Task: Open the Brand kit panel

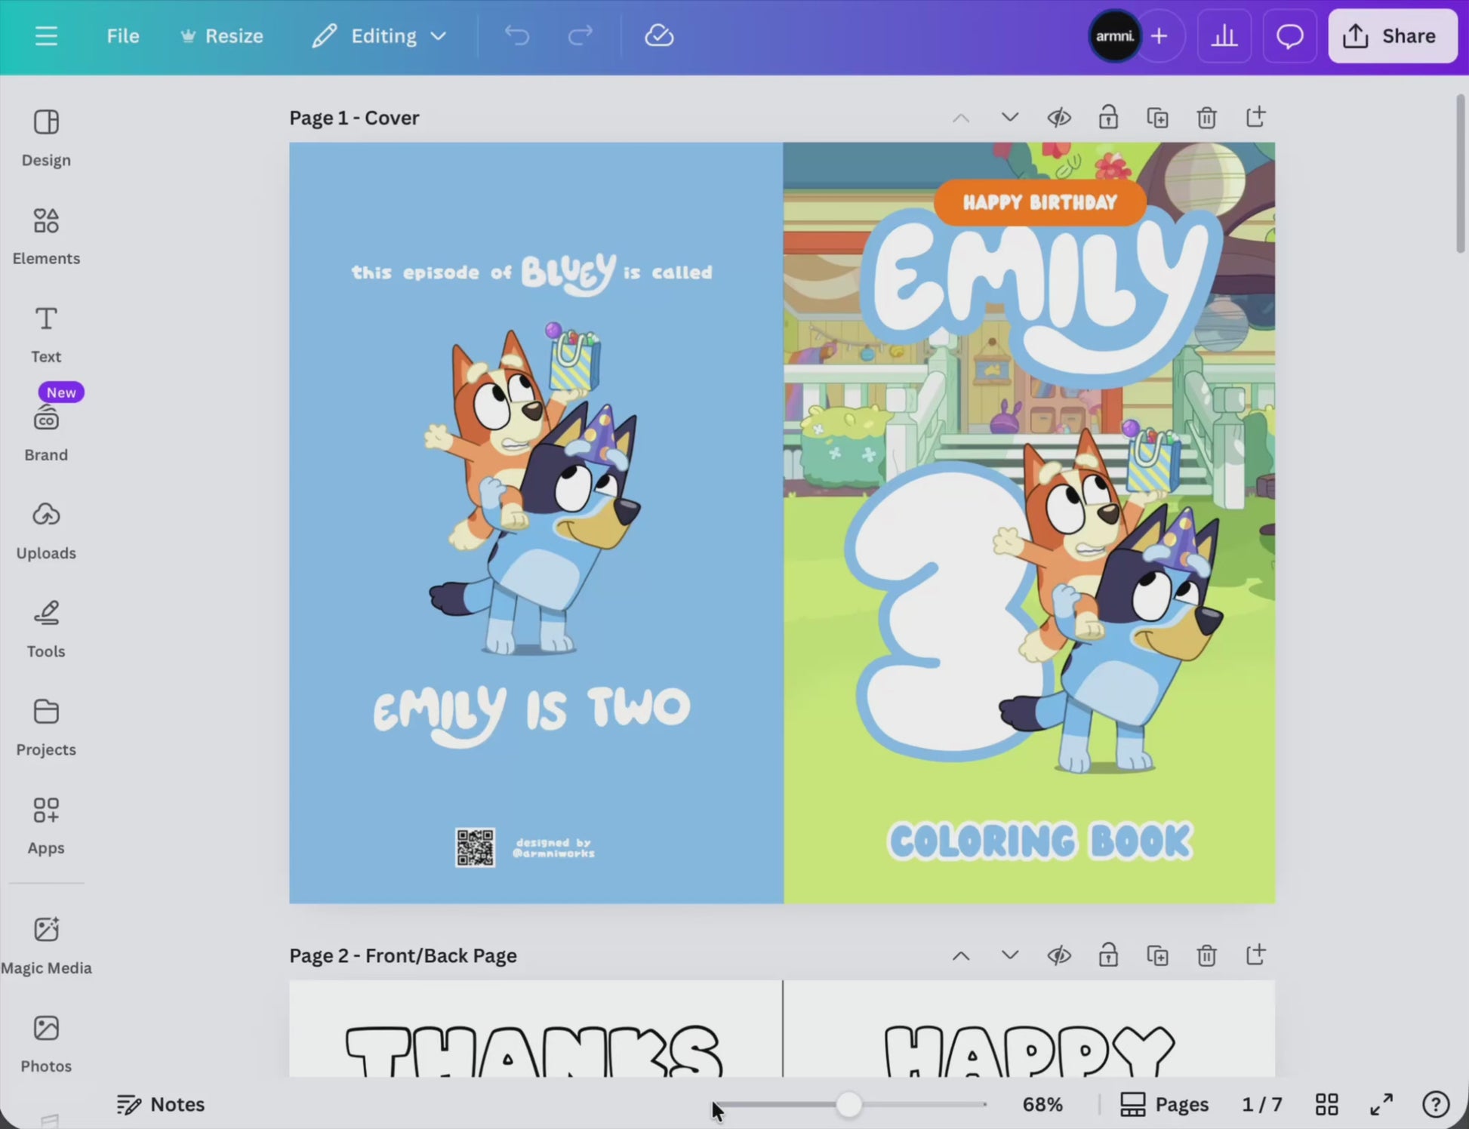Action: [45, 432]
